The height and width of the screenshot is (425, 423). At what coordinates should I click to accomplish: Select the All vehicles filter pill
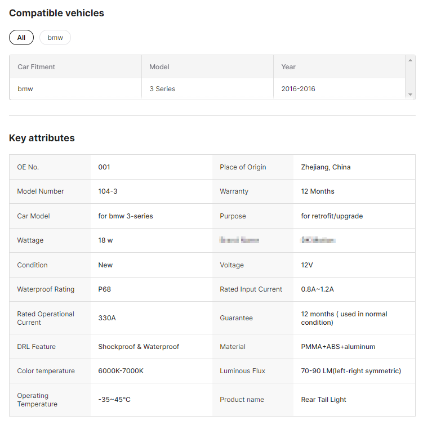(x=21, y=38)
